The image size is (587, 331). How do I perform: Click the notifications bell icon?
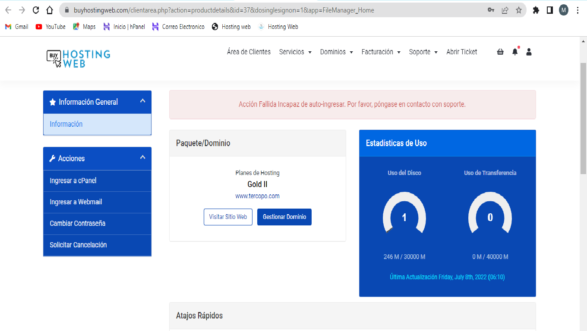pyautogui.click(x=514, y=52)
